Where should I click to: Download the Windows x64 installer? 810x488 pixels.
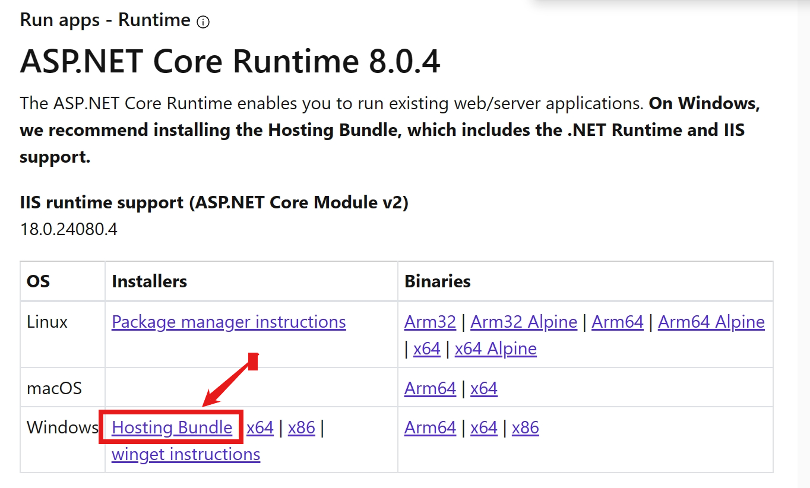[260, 427]
